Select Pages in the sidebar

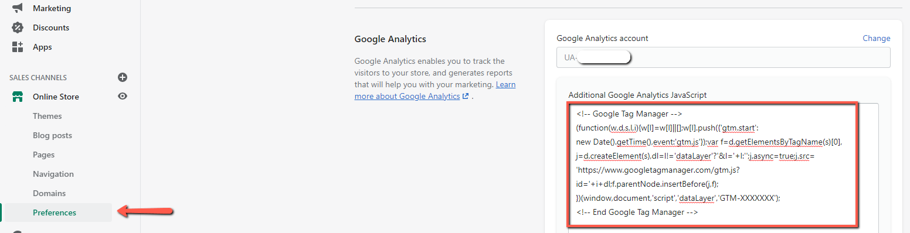point(43,155)
